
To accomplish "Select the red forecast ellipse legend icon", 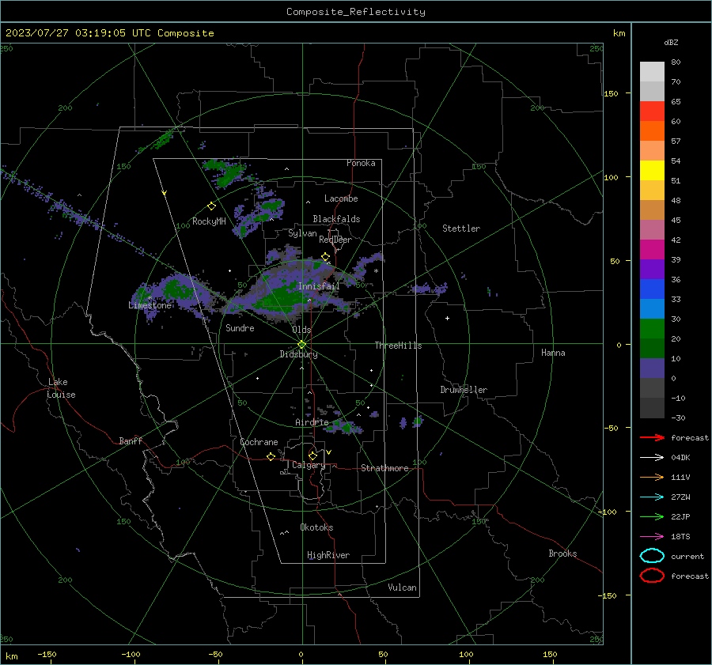I will (x=652, y=576).
